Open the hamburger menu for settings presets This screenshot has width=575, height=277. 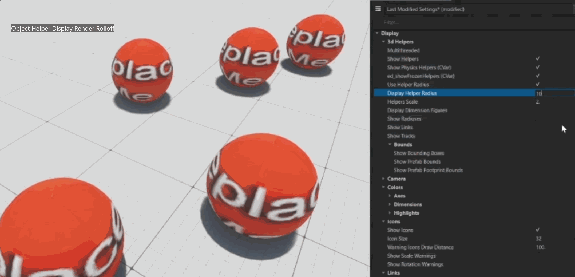point(378,9)
